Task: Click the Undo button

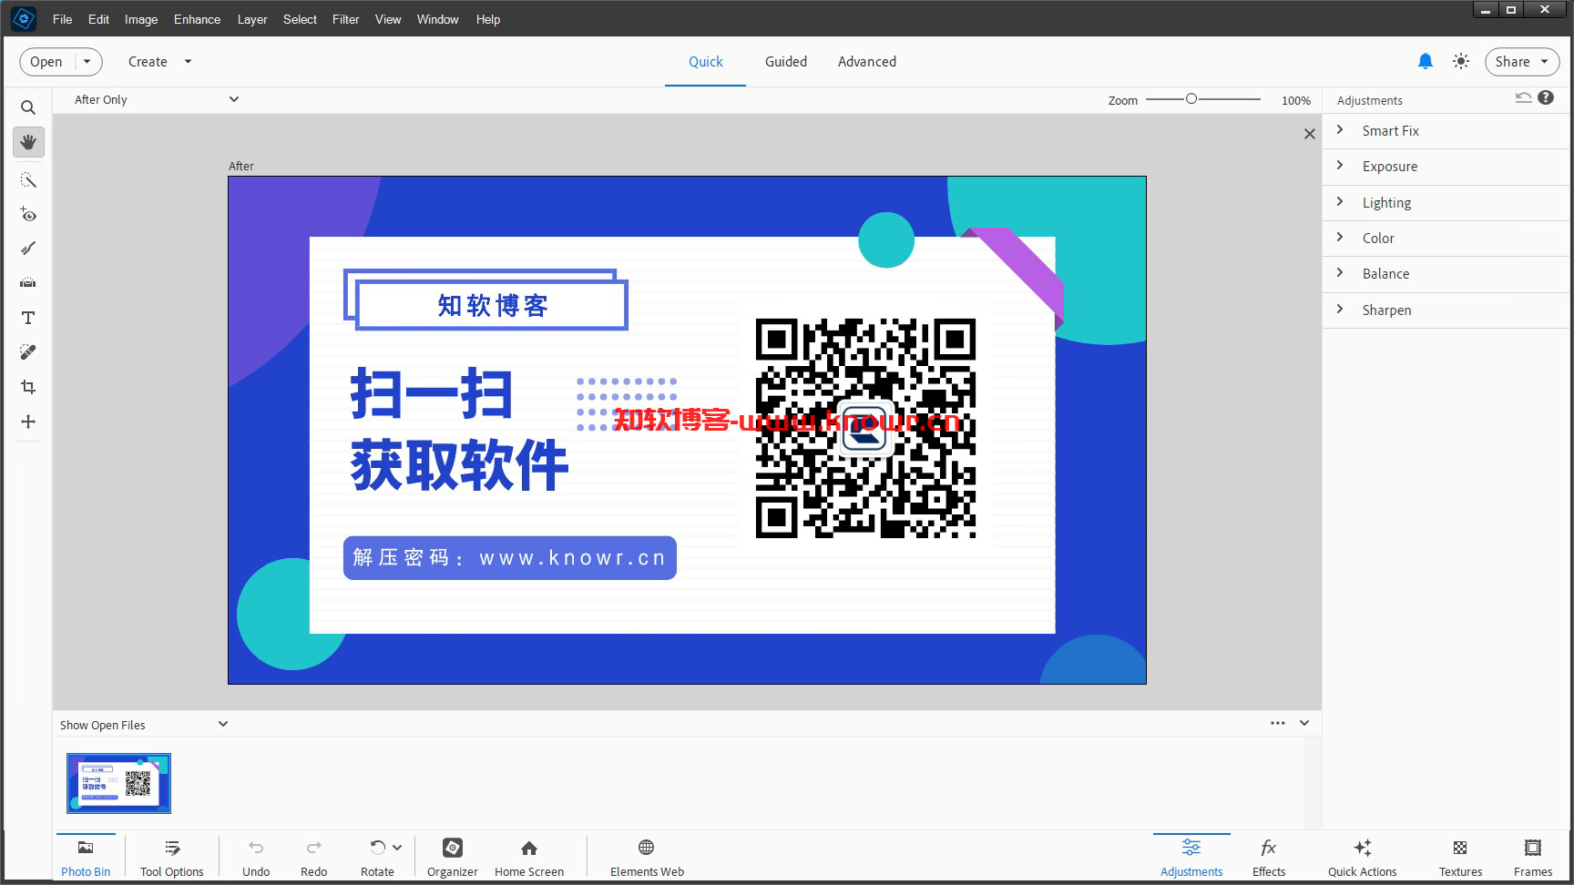Action: [x=256, y=859]
